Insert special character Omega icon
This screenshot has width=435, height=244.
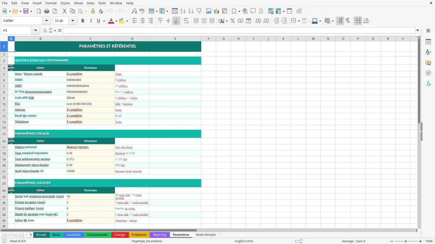234,11
